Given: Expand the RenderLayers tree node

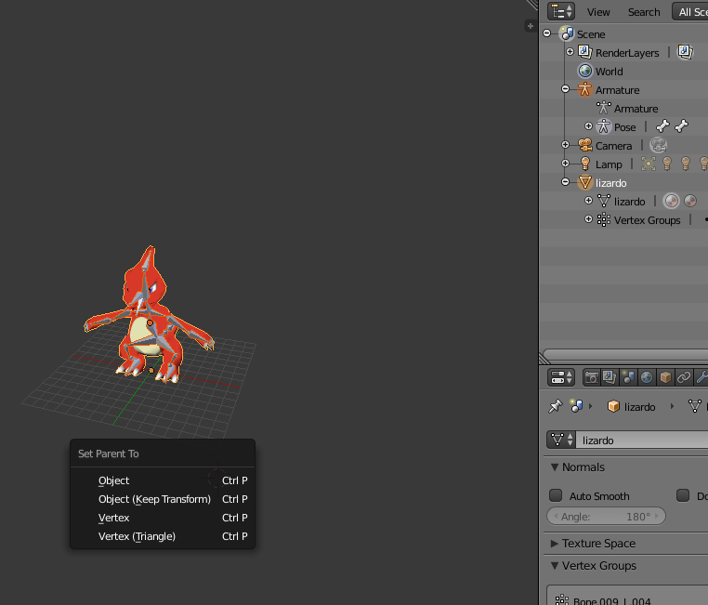Looking at the screenshot, I should coord(570,52).
